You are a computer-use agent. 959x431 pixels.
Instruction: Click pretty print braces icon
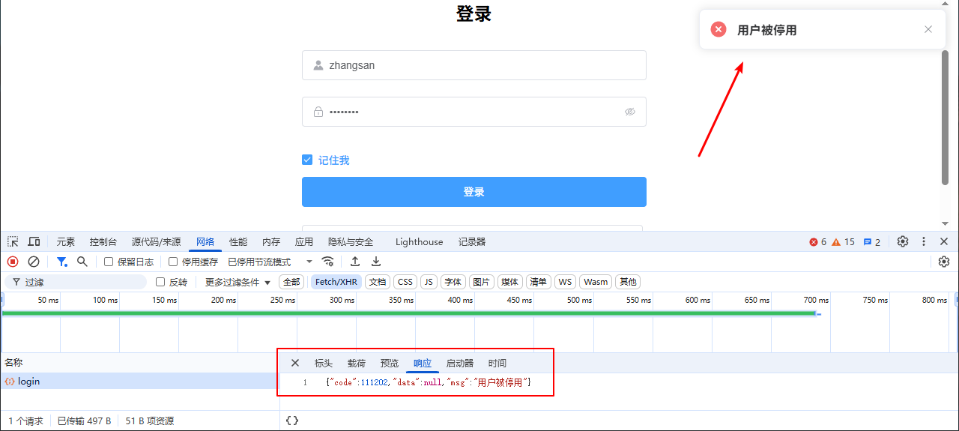292,421
